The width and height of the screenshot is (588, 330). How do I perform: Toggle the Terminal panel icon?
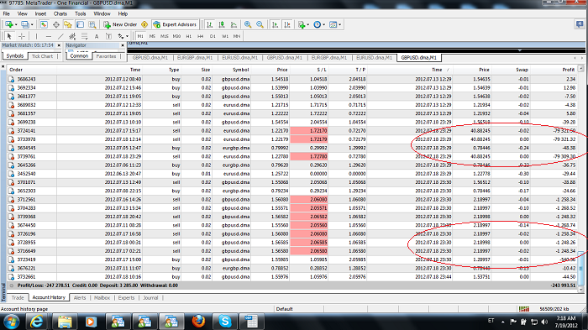pyautogui.click(x=80, y=24)
